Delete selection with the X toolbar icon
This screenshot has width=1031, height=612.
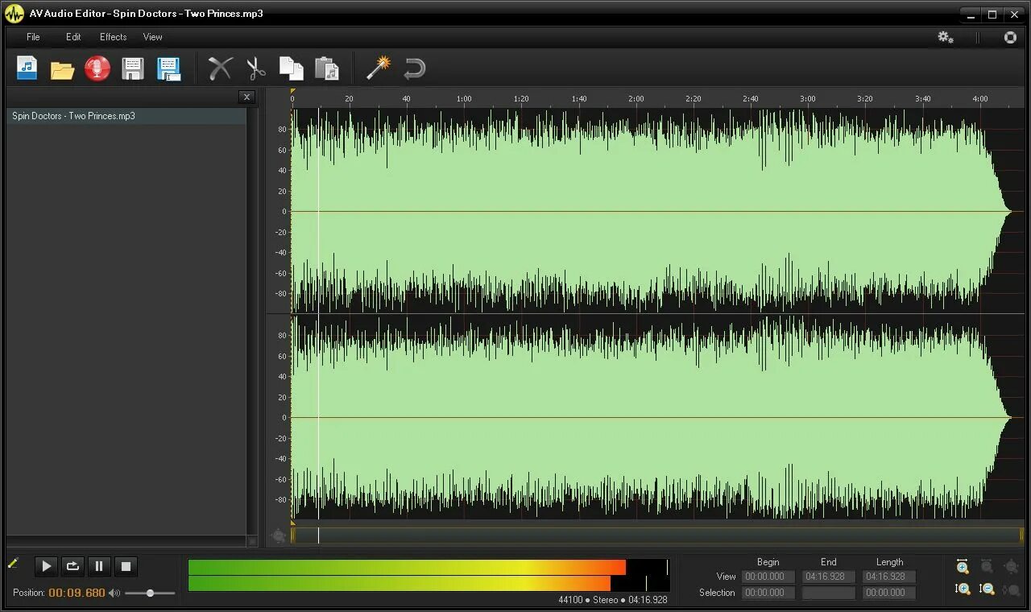(220, 68)
